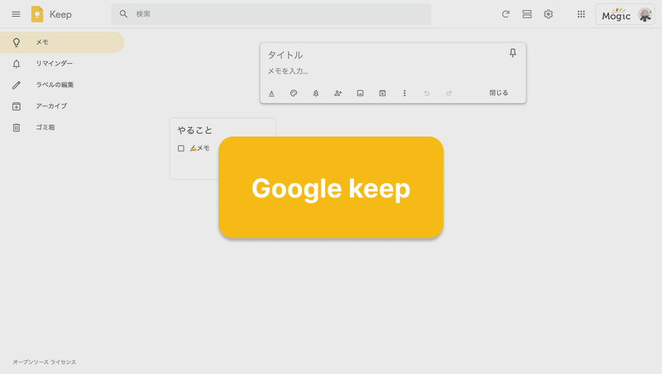Switch to list view layout icon
662x374 pixels.
coord(527,14)
